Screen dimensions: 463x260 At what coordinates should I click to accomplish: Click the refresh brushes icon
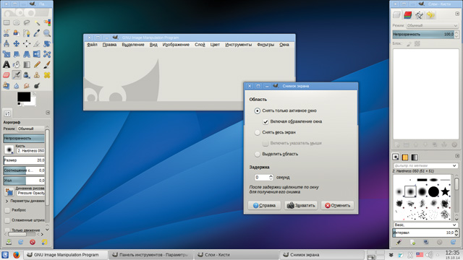(x=453, y=242)
